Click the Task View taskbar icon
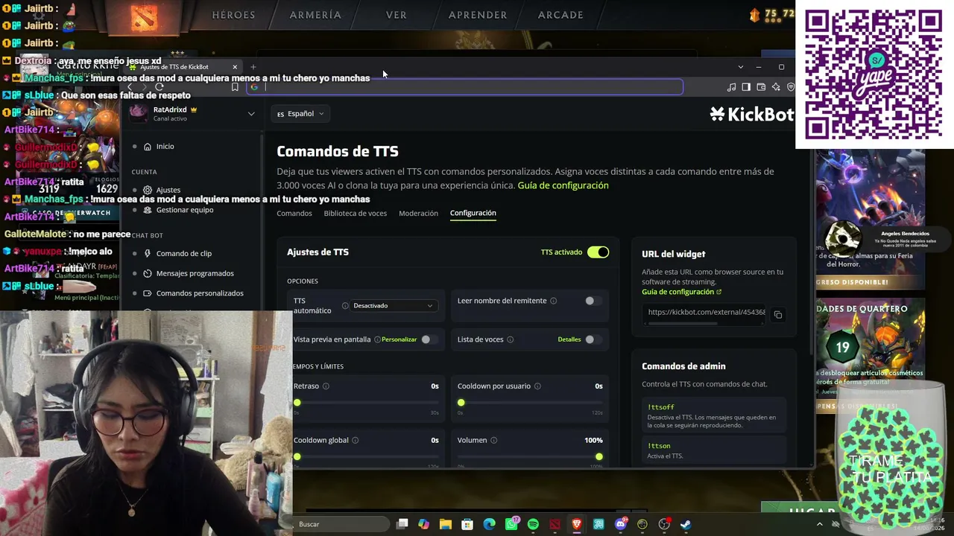The height and width of the screenshot is (536, 954). click(402, 524)
